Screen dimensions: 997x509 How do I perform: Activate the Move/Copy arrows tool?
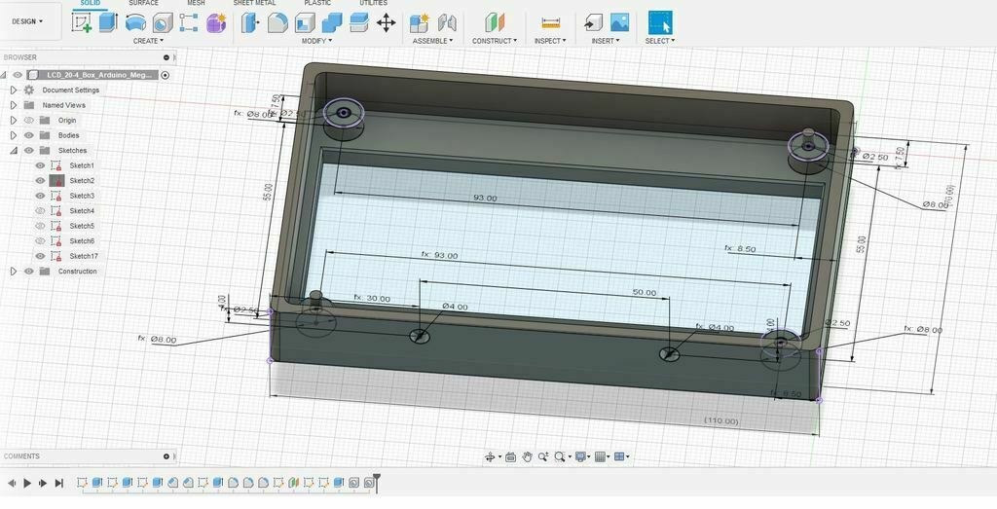pos(386,22)
